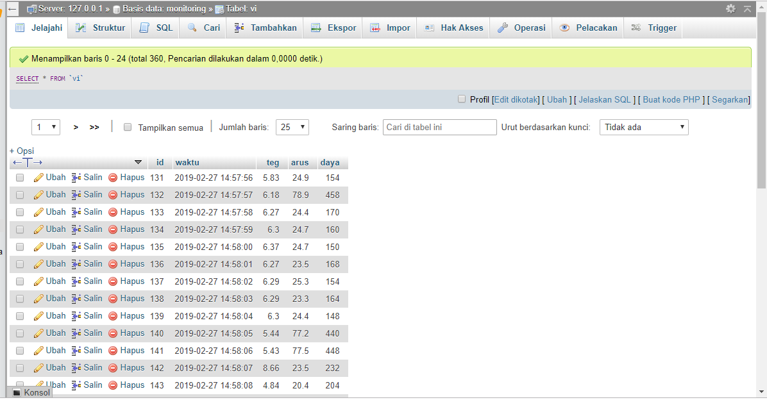Click the Segarkan link

(730, 99)
